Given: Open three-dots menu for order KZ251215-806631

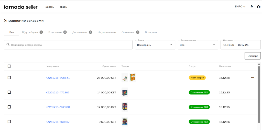Looking at the screenshot, I should click(253, 78).
